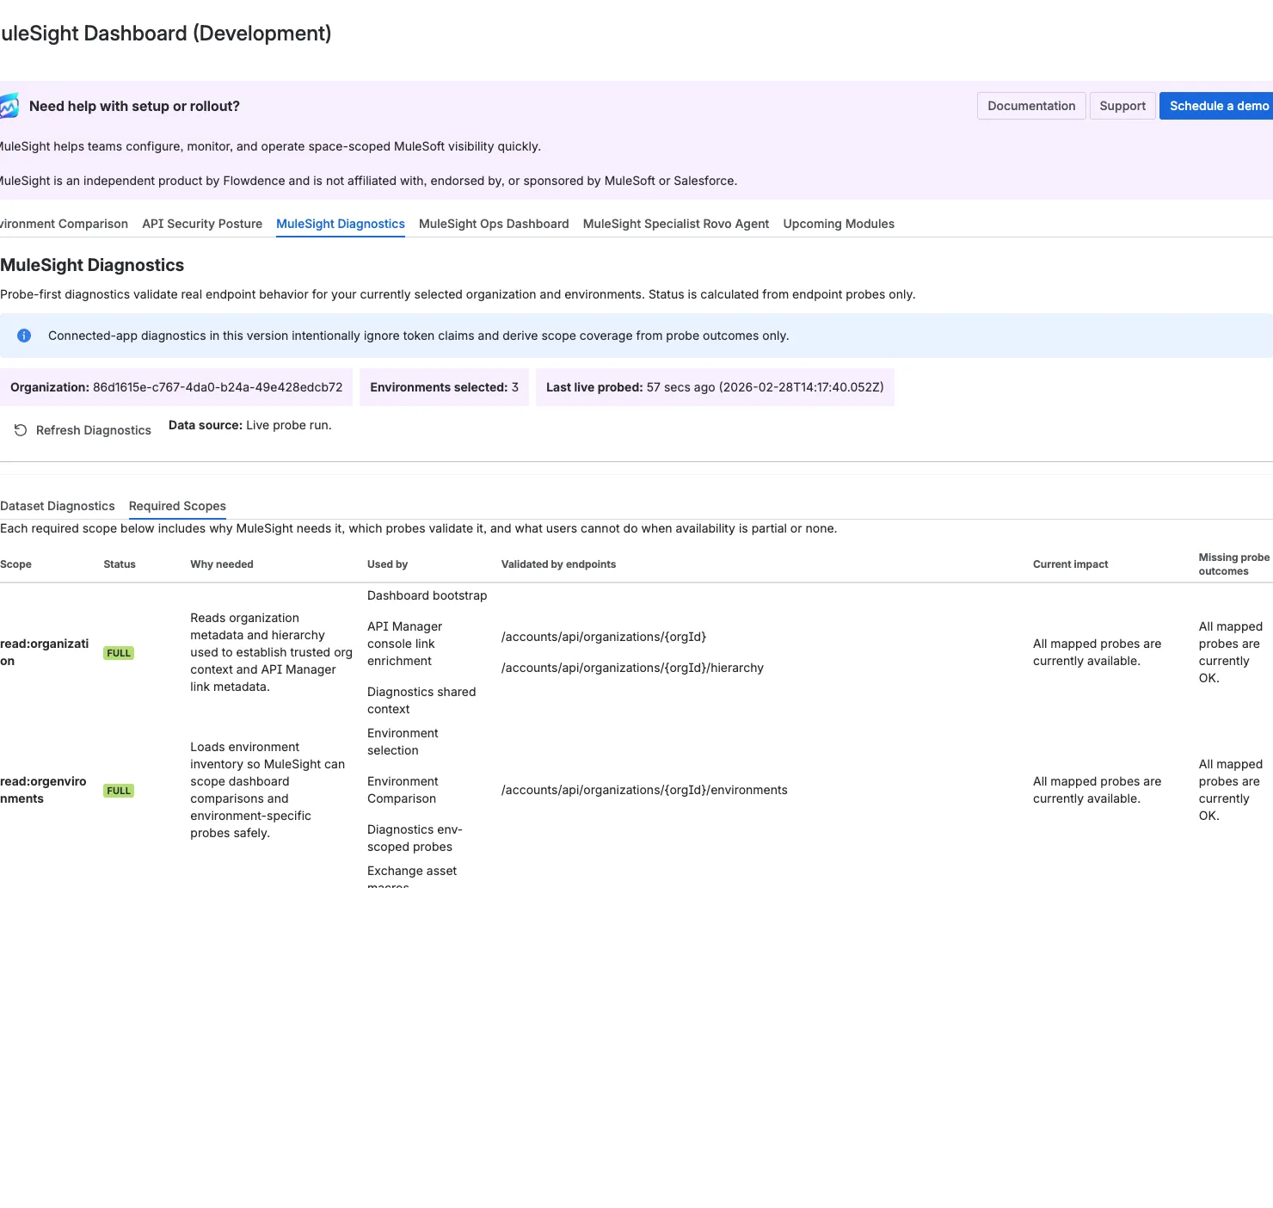This screenshot has height=1208, width=1273.
Task: Open the Upcoming Modules tab
Action: coord(839,224)
